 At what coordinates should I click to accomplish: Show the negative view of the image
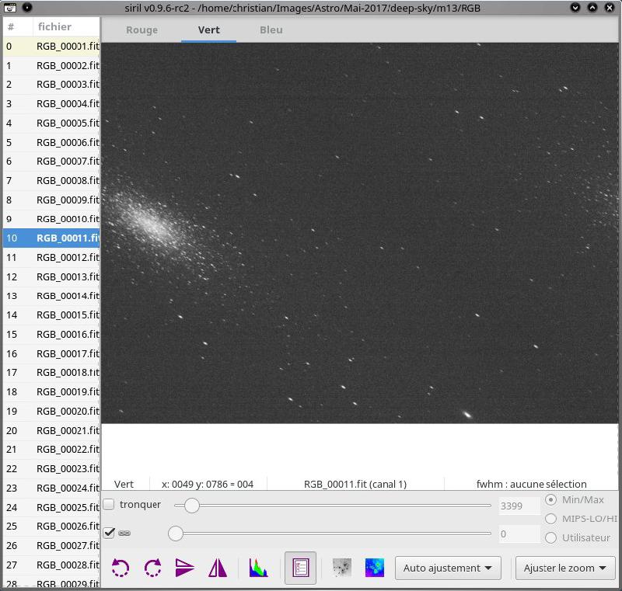point(341,568)
